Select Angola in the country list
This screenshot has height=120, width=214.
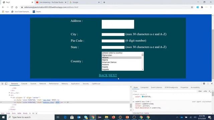pos(122,67)
